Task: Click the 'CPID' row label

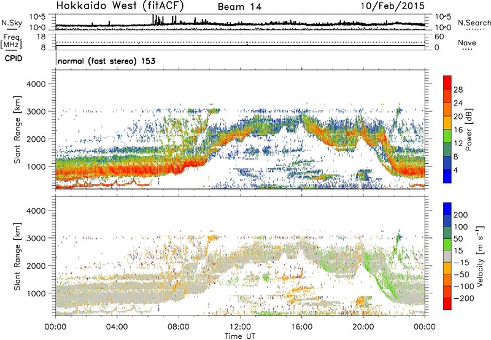Action: coord(14,58)
